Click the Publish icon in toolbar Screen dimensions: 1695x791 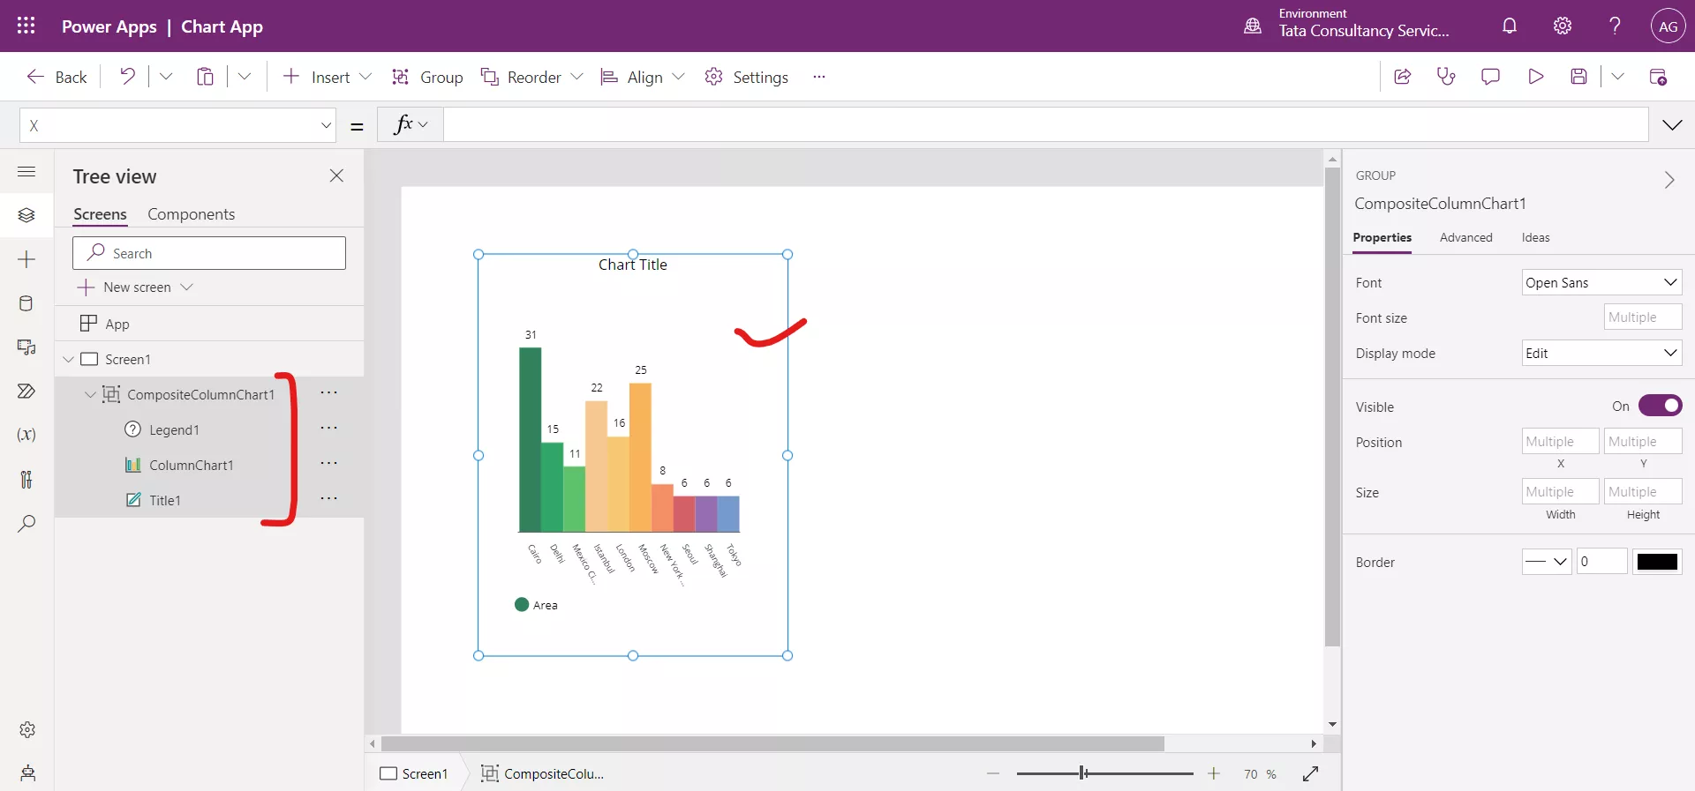click(x=1658, y=77)
